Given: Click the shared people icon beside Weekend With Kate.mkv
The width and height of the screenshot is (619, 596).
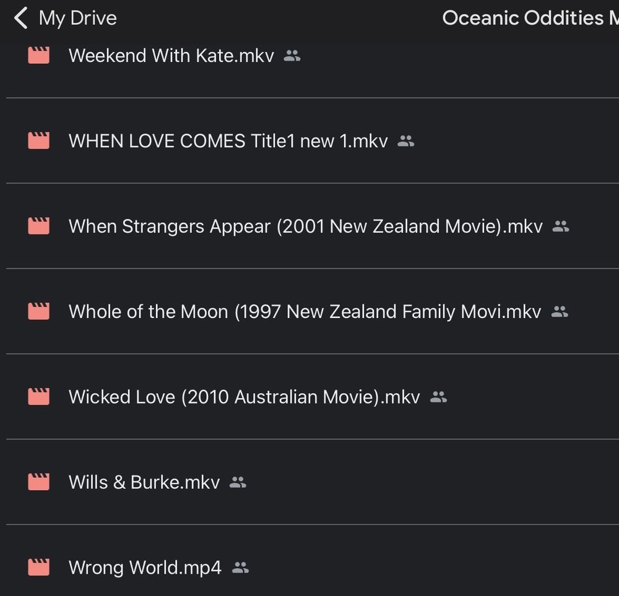Looking at the screenshot, I should point(292,56).
